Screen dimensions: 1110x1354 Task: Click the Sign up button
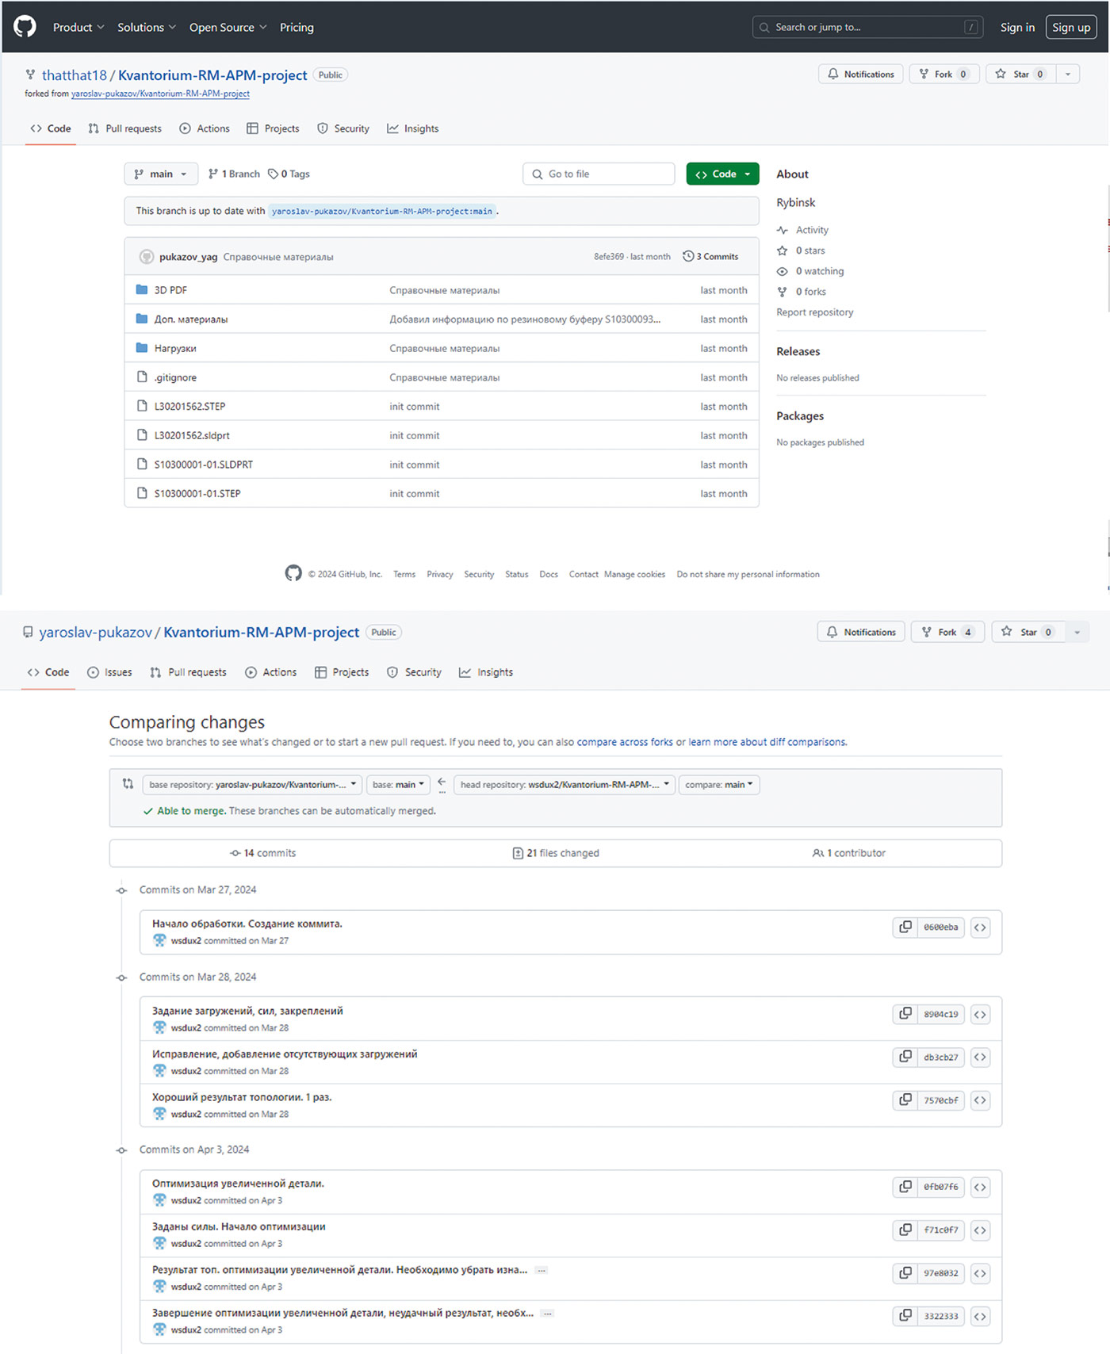click(x=1071, y=27)
